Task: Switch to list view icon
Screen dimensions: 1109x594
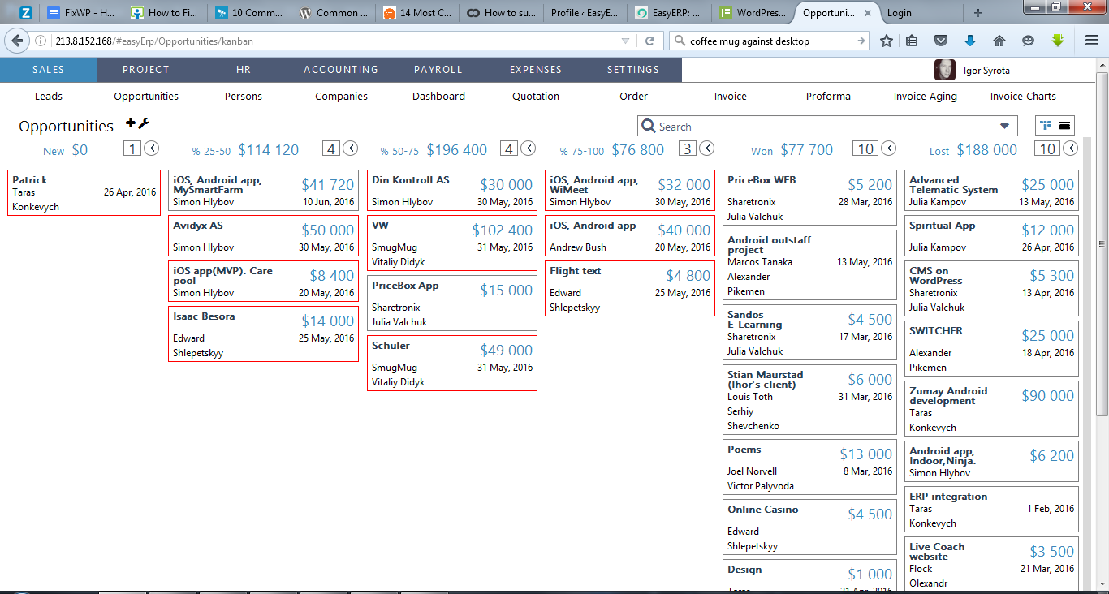Action: [1064, 125]
